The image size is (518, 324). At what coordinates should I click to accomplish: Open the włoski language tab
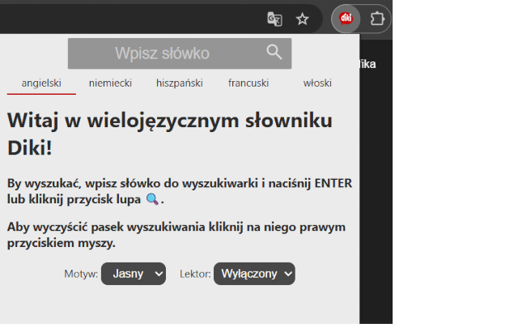click(x=317, y=83)
